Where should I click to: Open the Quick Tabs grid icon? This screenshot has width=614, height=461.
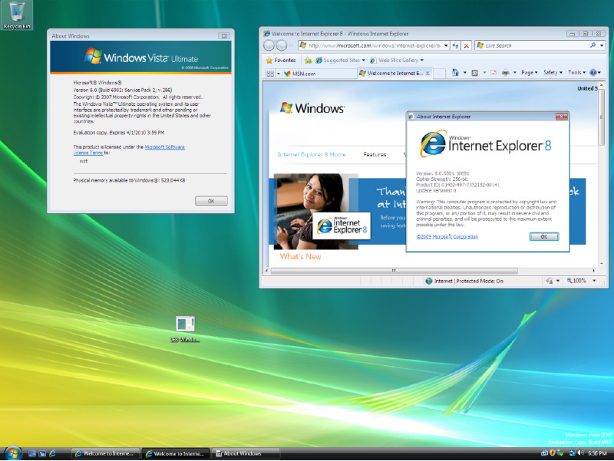[270, 73]
